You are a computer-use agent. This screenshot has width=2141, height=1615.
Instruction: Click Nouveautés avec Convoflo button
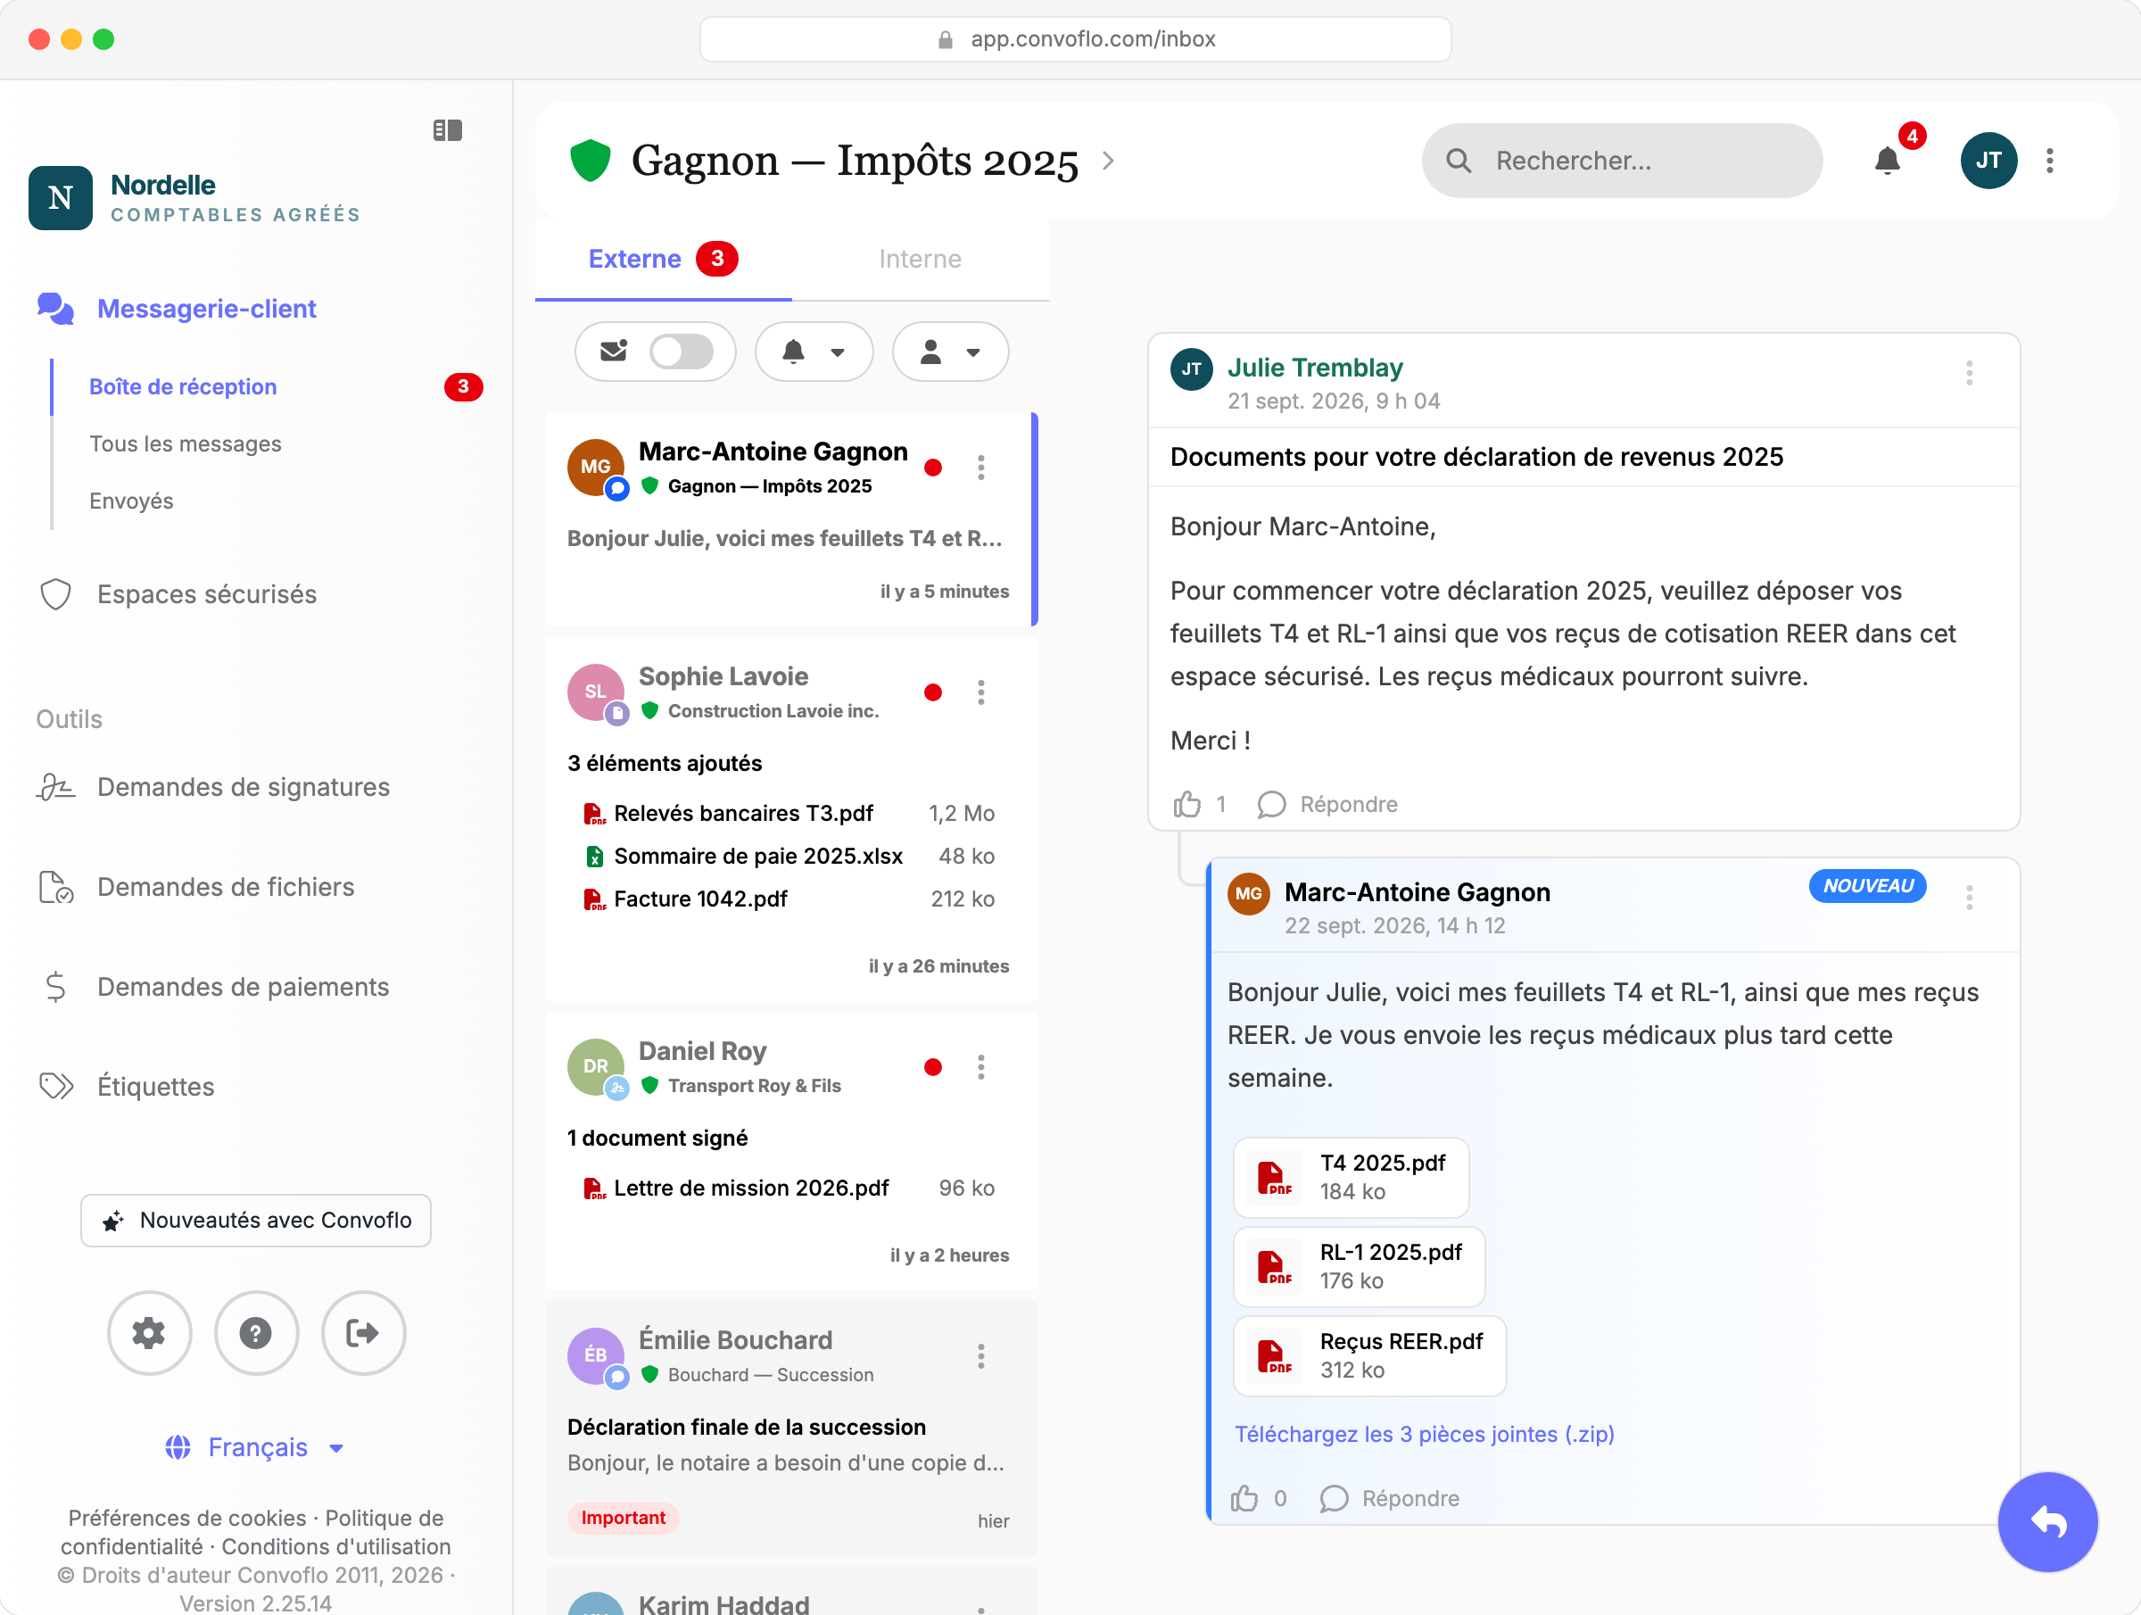point(255,1220)
